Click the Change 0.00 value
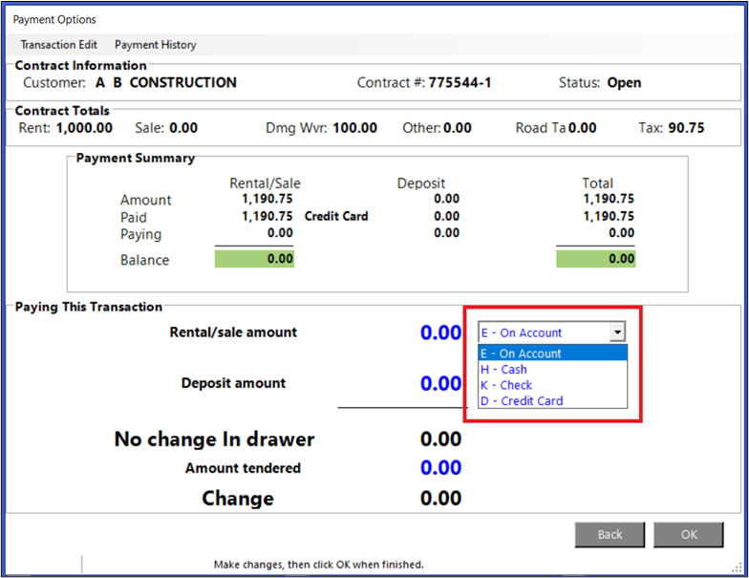Viewport: 749px width, 578px height. tap(440, 499)
